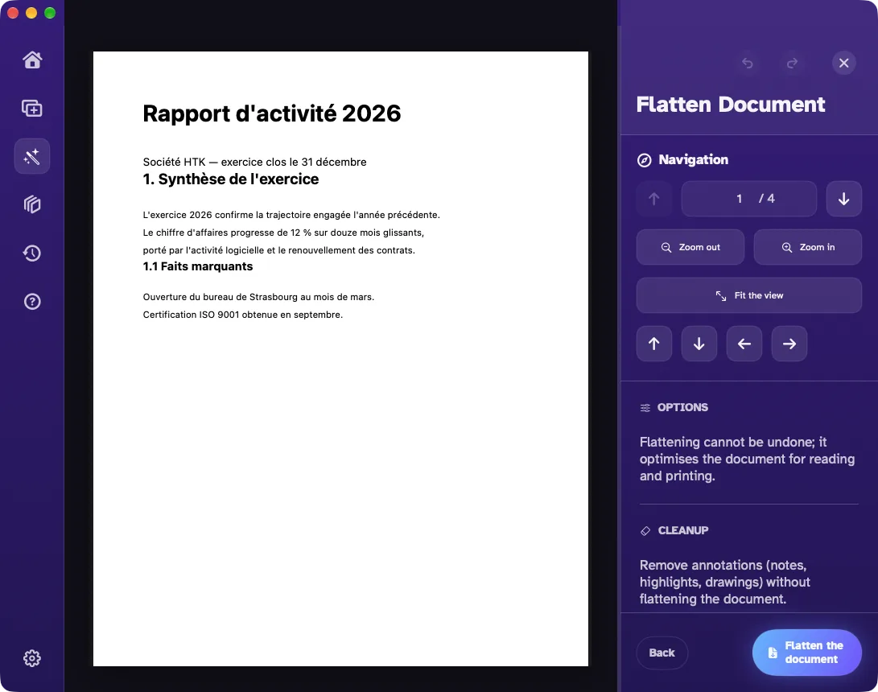The height and width of the screenshot is (692, 878).
Task: Open the Home sidebar icon
Action: point(32,60)
